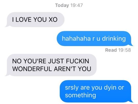Screen dimensions: 138x104
Task: Select the "srsly are you dyin" blue bubble
Action: (96, 91)
